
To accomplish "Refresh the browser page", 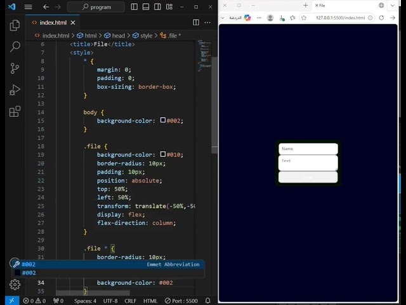I will (381, 18).
